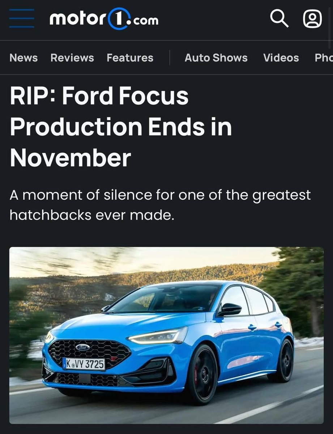Open the search magnifier icon
Screen dimensions: 333x434
[x=279, y=18]
